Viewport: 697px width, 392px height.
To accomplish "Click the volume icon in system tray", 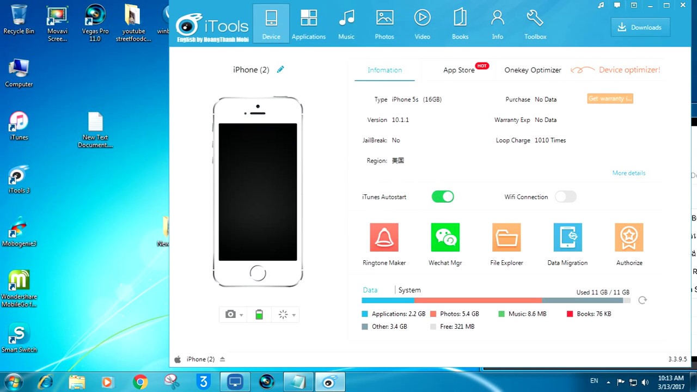I will (645, 382).
